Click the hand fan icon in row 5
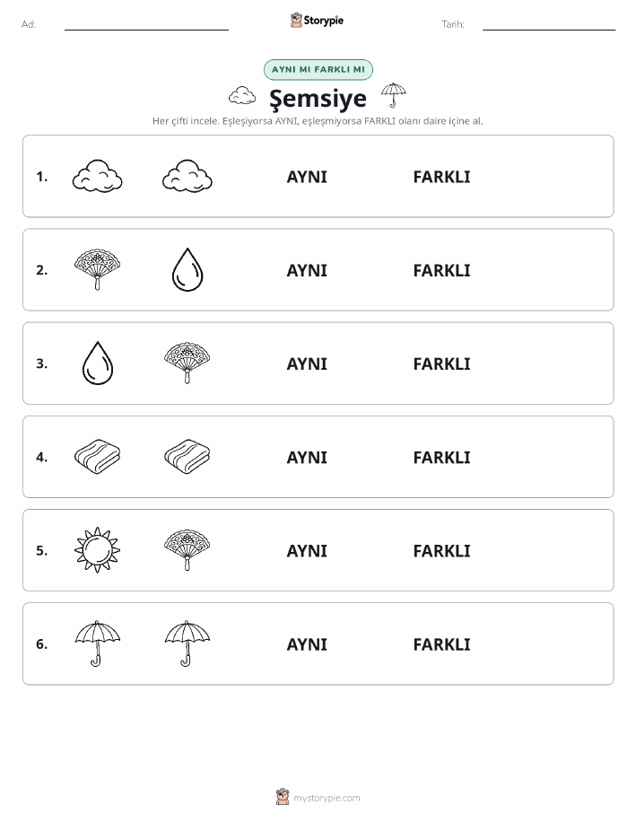The image size is (636, 823). pyautogui.click(x=187, y=550)
